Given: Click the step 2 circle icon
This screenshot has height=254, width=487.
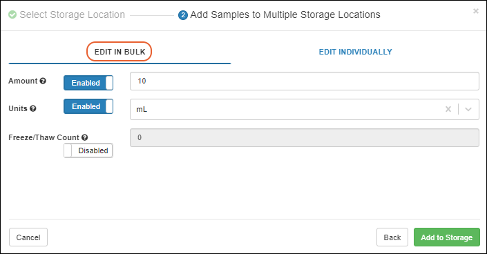Looking at the screenshot, I should pyautogui.click(x=183, y=15).
